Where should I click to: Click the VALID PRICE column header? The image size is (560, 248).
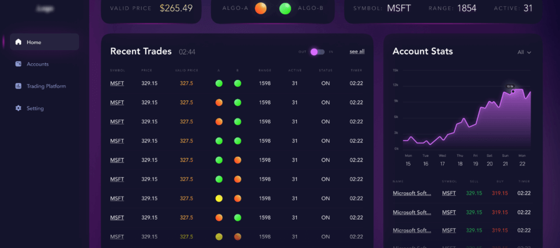(187, 71)
